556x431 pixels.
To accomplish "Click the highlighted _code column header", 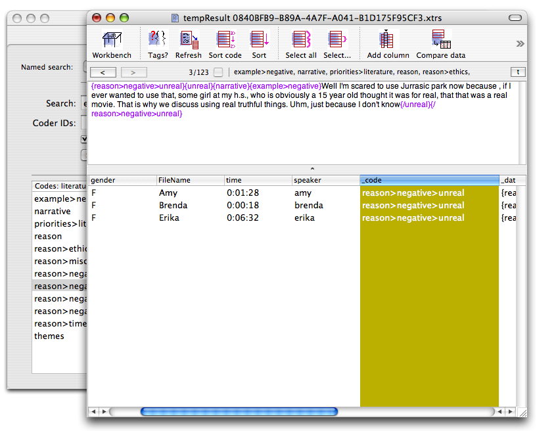I will tap(429, 180).
